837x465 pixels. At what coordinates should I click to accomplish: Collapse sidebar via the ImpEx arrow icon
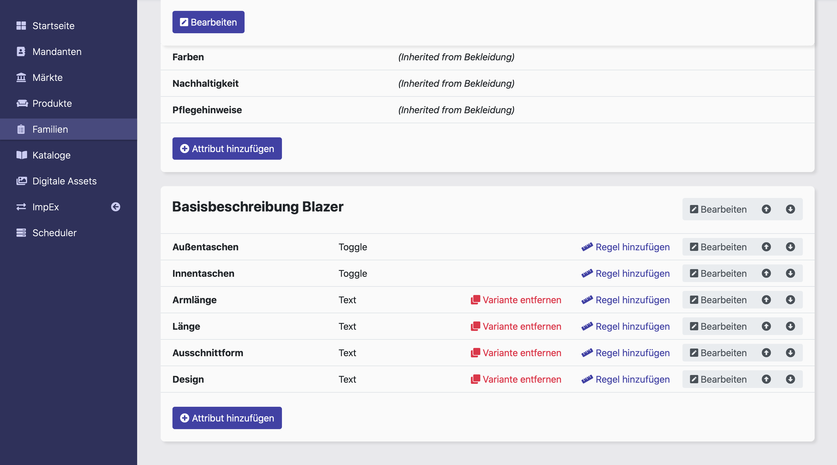tap(116, 207)
